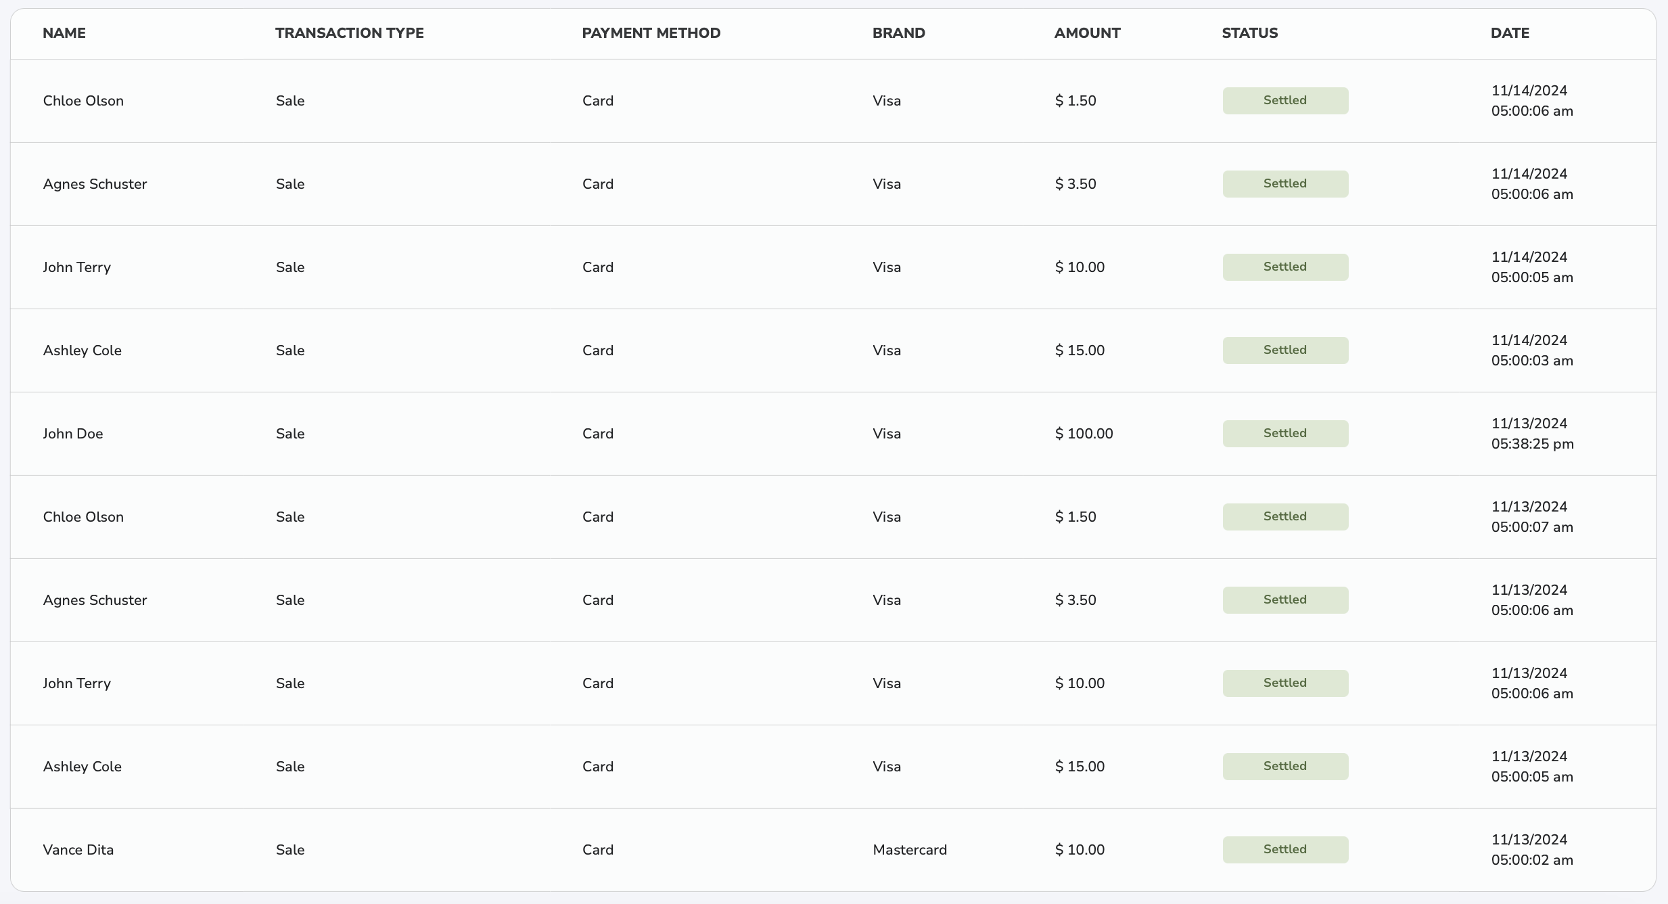Click the Settled badge in the first row
Viewport: 1668px width, 904px height.
tap(1284, 101)
